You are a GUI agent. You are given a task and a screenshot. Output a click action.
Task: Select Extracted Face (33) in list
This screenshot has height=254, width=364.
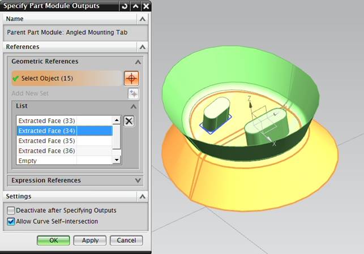coord(65,120)
